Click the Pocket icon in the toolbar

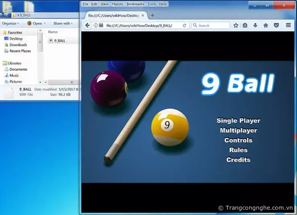pos(276,25)
